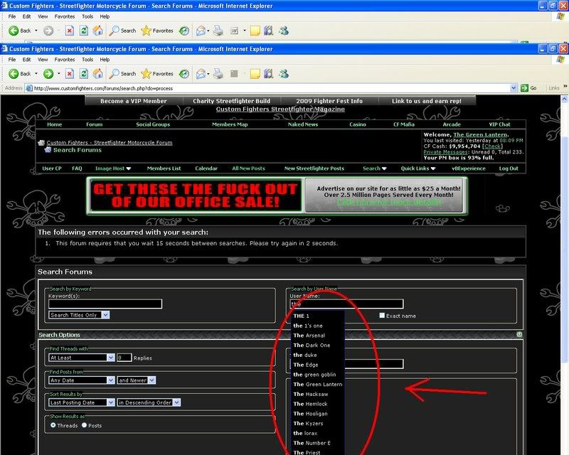Click the Back arrow in the rear IE window
The image size is (569, 455).
coord(14,31)
